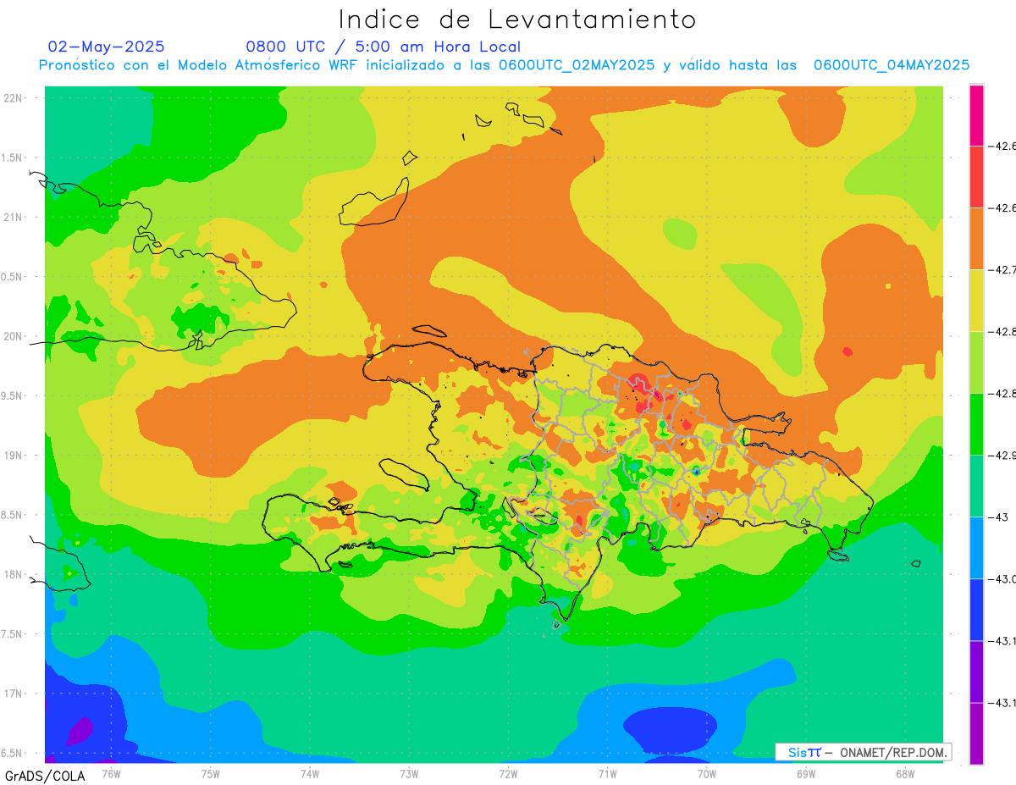1016x785 pixels.
Task: Click the '73W' longitude label
Action: pyautogui.click(x=409, y=773)
